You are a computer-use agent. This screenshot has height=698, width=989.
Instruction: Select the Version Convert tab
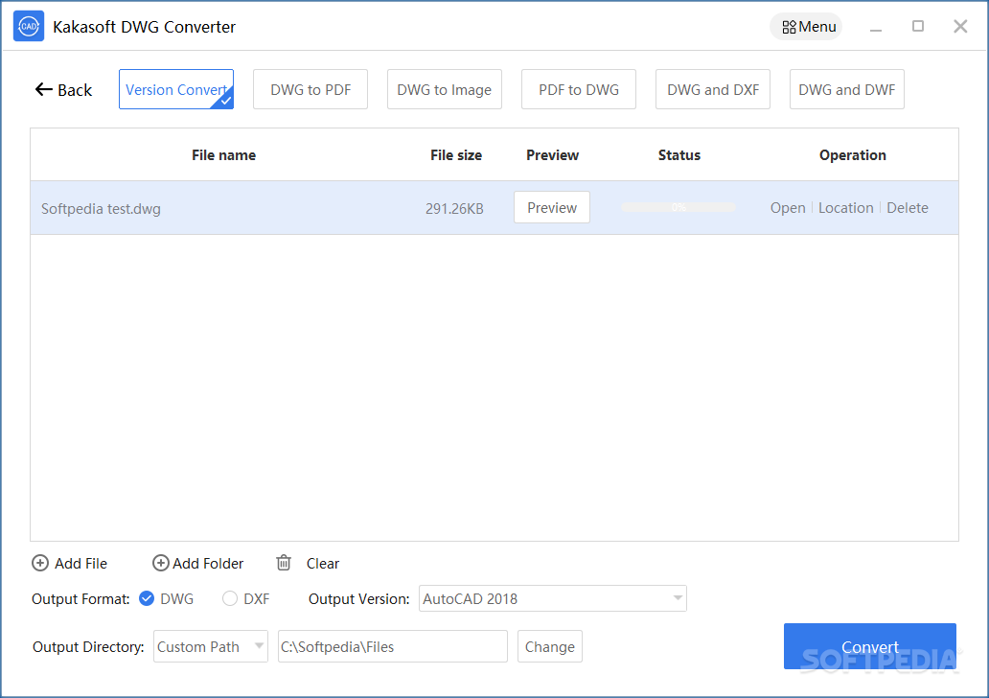click(x=176, y=89)
